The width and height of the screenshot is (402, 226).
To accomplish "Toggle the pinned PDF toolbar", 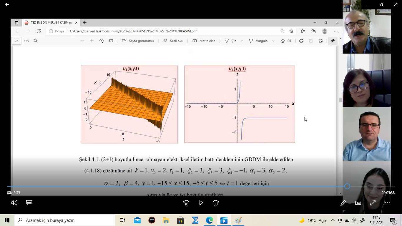I will [x=333, y=41].
